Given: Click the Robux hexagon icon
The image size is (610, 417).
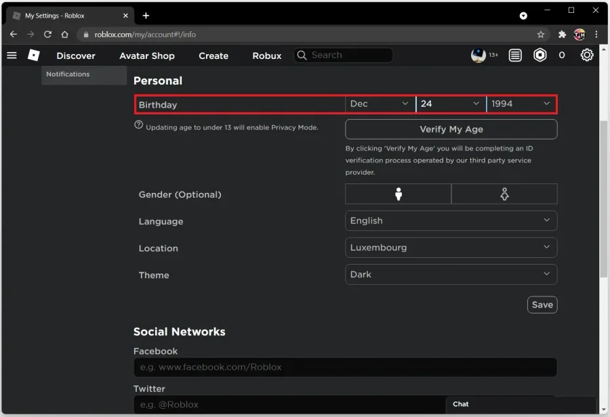Looking at the screenshot, I should point(540,56).
